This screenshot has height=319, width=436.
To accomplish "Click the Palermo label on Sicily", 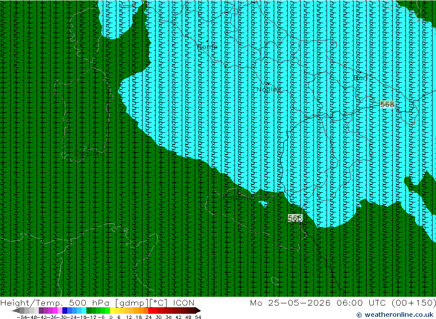I will (238, 198).
